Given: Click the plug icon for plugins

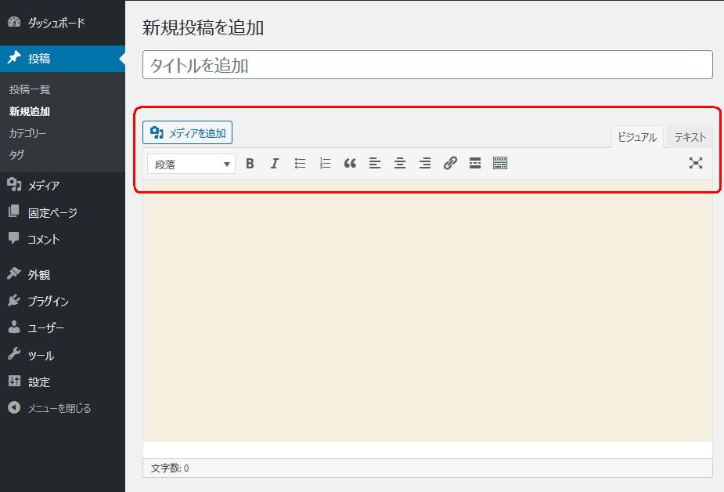Looking at the screenshot, I should 14,300.
